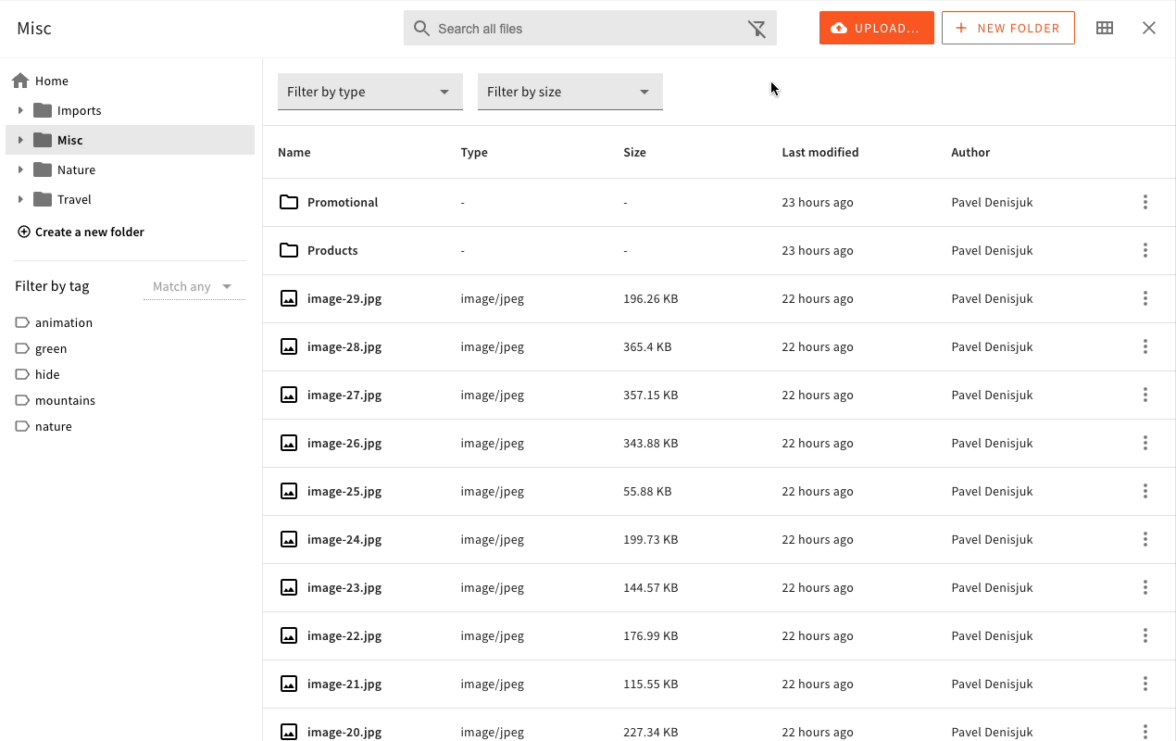Open the three-dot menu for image-23.jpg
1176x741 pixels.
tap(1145, 587)
